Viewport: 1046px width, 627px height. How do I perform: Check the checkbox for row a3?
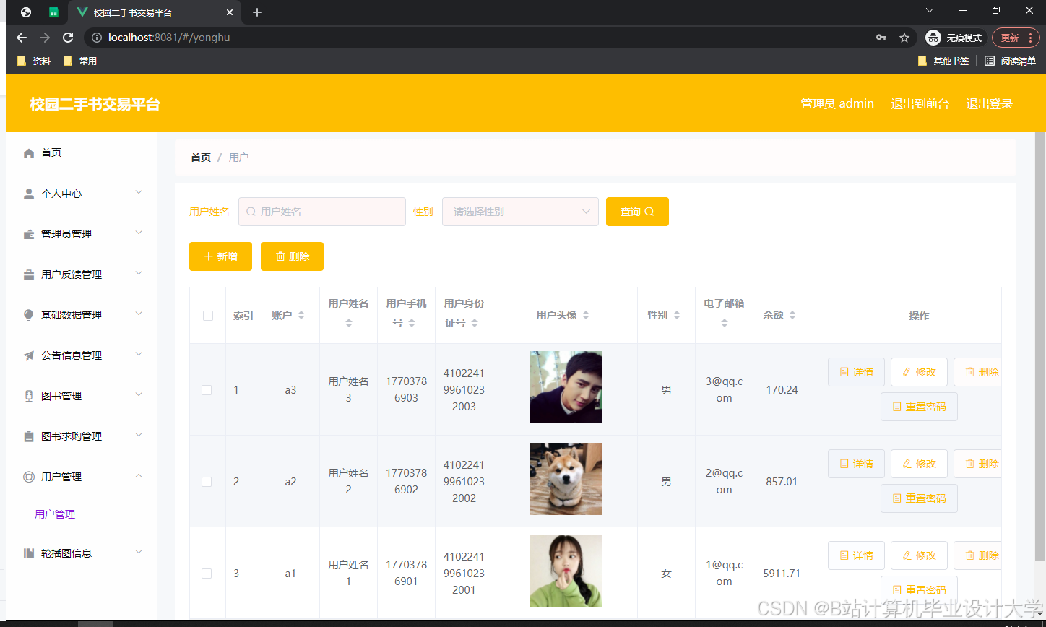pyautogui.click(x=207, y=390)
